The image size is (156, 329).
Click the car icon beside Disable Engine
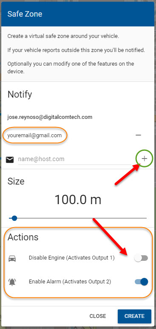12,259
